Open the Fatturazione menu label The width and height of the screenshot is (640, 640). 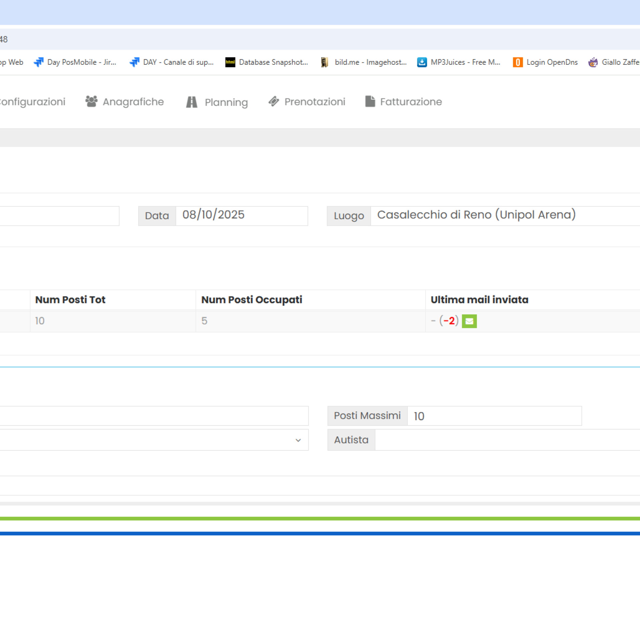click(x=411, y=102)
